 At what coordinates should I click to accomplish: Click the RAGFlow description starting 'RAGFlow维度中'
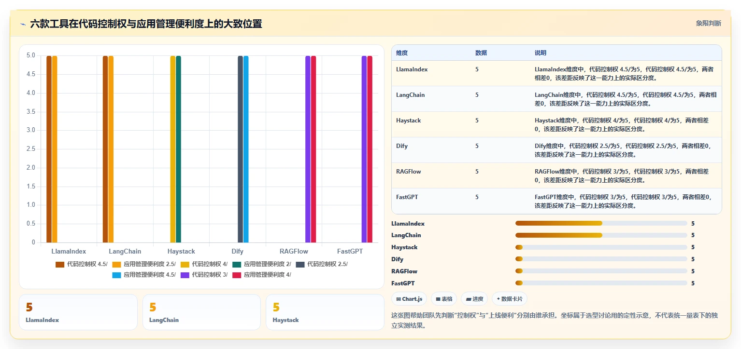[x=622, y=176]
